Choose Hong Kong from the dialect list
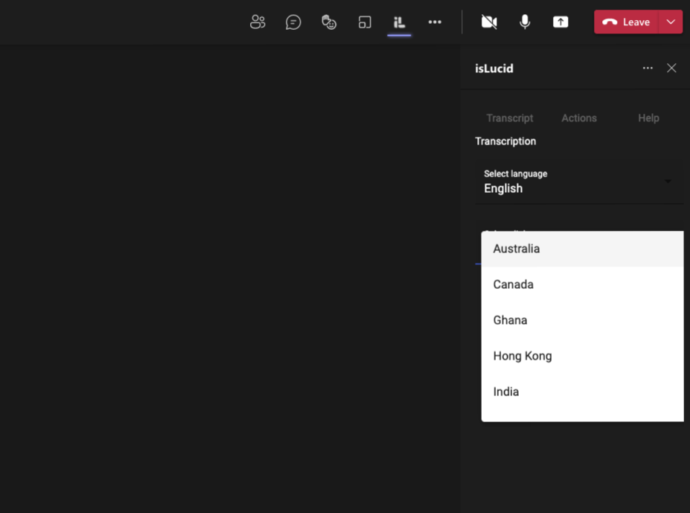690x513 pixels. [582, 356]
